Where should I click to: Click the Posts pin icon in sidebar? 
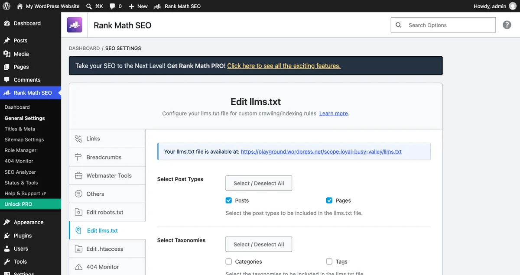(7, 41)
